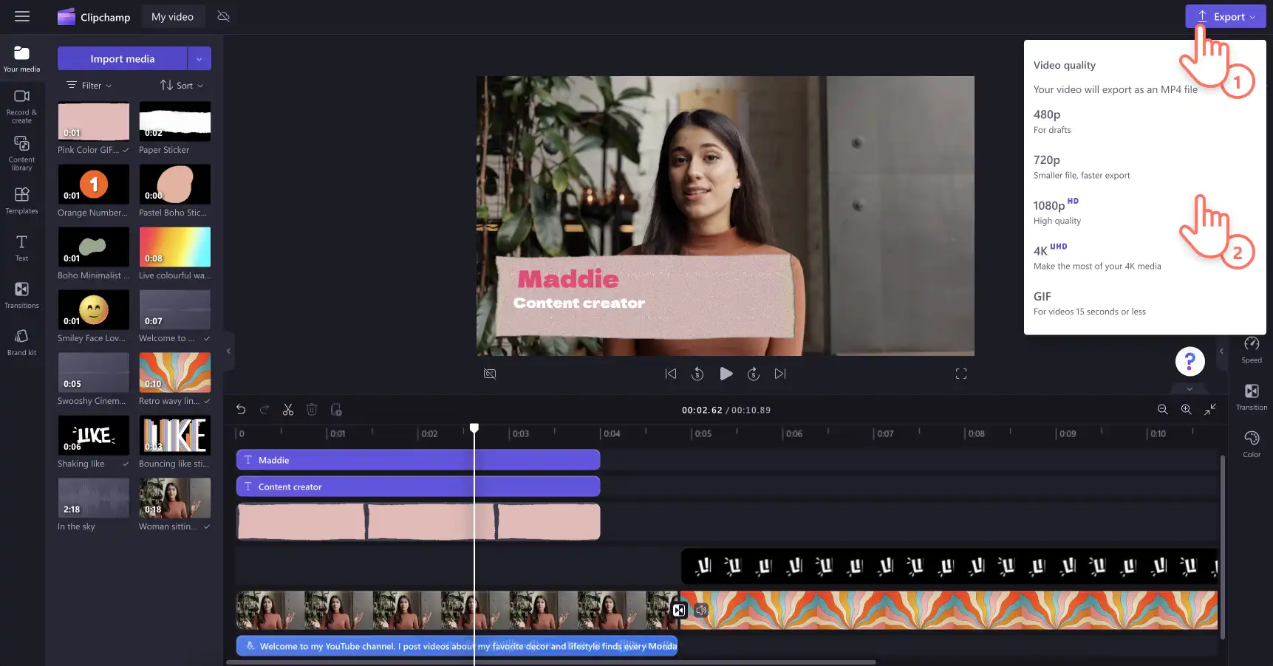The image size is (1273, 666).
Task: Expand the Import media dropdown arrow
Action: pos(199,58)
